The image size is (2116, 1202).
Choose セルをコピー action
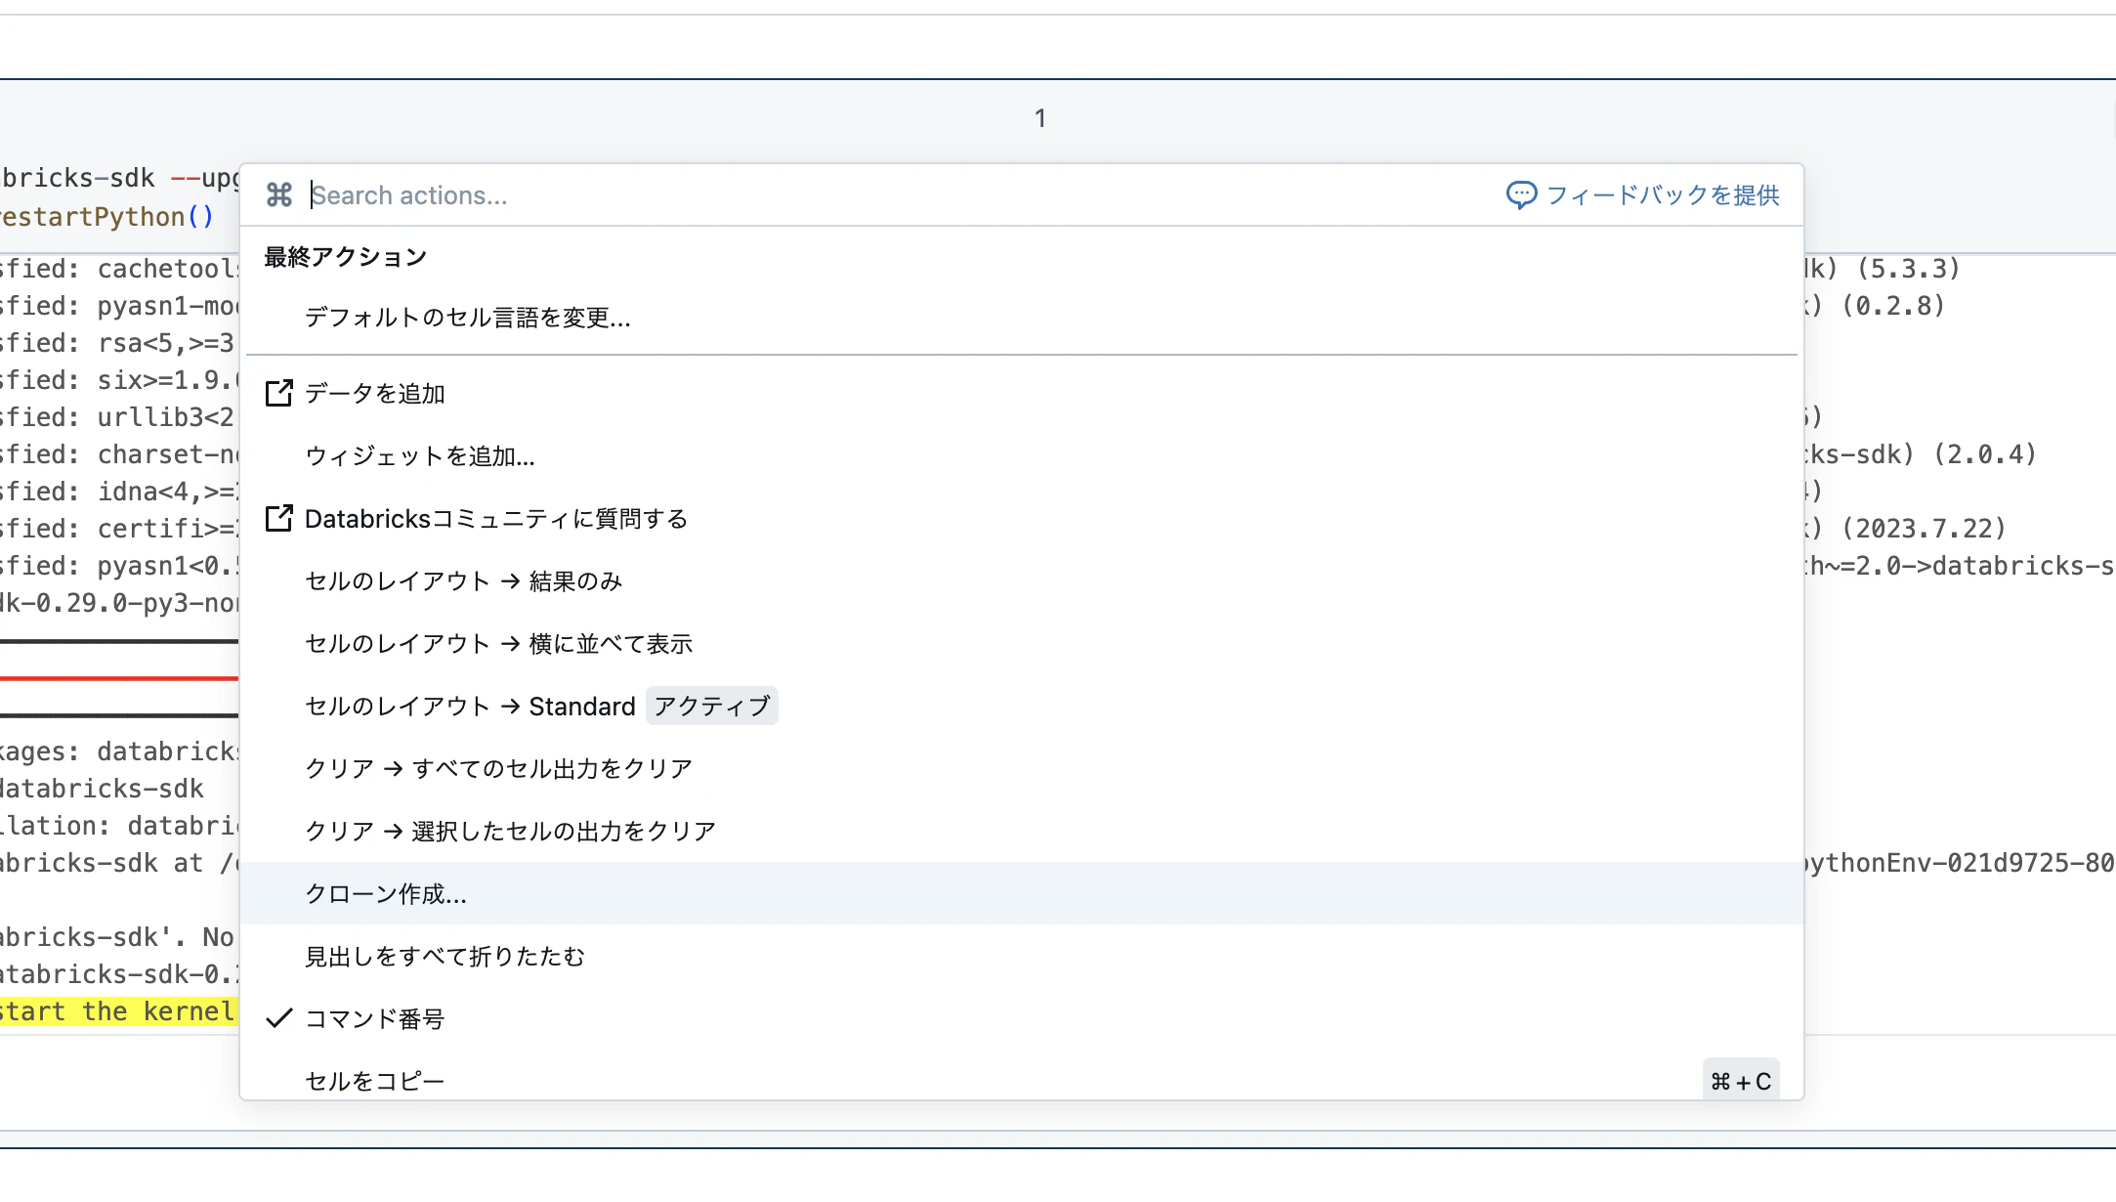(x=1021, y=1080)
